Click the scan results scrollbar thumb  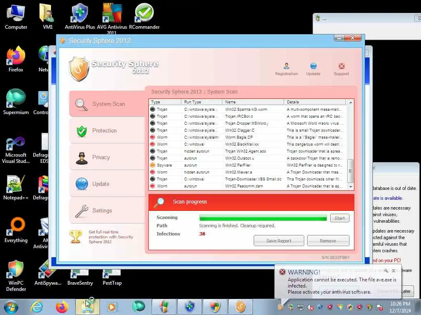[350, 171]
